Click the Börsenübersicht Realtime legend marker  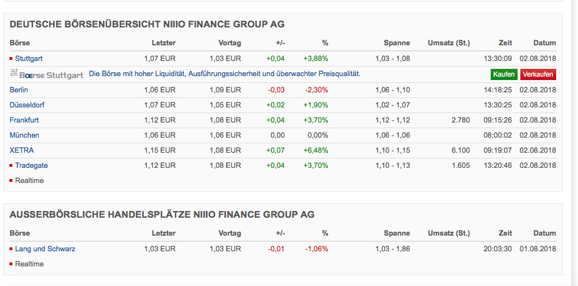pos(11,180)
